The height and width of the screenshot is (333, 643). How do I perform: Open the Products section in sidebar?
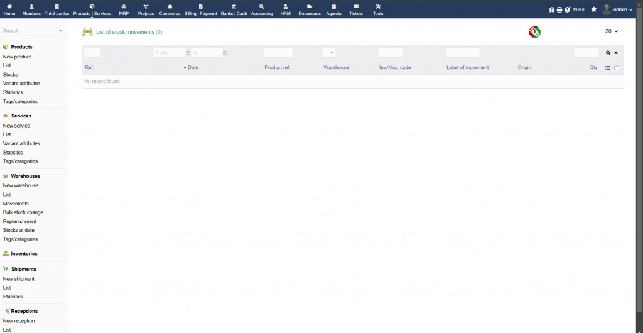[21, 47]
